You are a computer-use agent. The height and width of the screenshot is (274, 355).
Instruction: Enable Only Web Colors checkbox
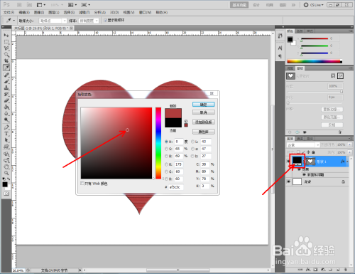82,184
